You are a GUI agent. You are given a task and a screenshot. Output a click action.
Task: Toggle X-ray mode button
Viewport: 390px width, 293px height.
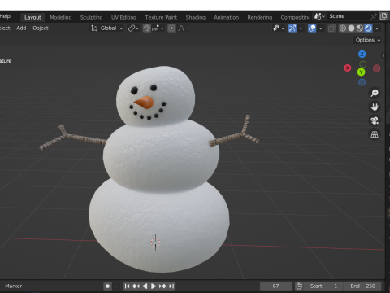coord(331,28)
